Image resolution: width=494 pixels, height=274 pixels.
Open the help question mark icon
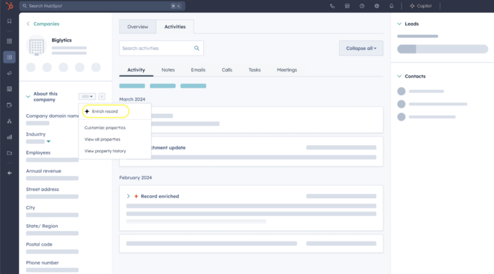[362, 6]
